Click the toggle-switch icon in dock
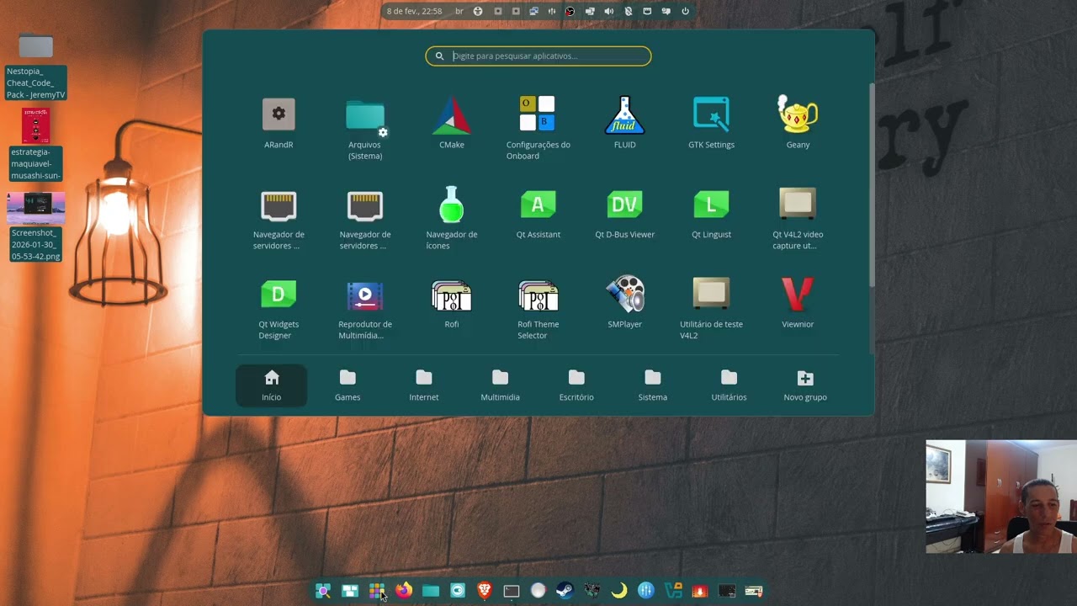 458,591
